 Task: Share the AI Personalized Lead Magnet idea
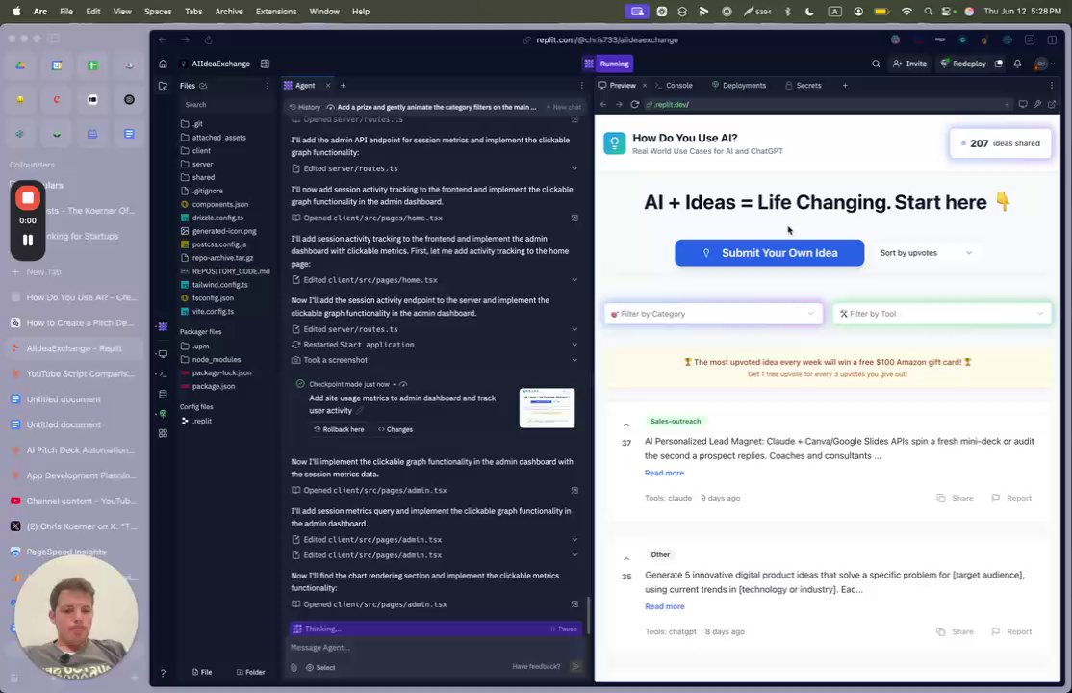[x=956, y=498]
